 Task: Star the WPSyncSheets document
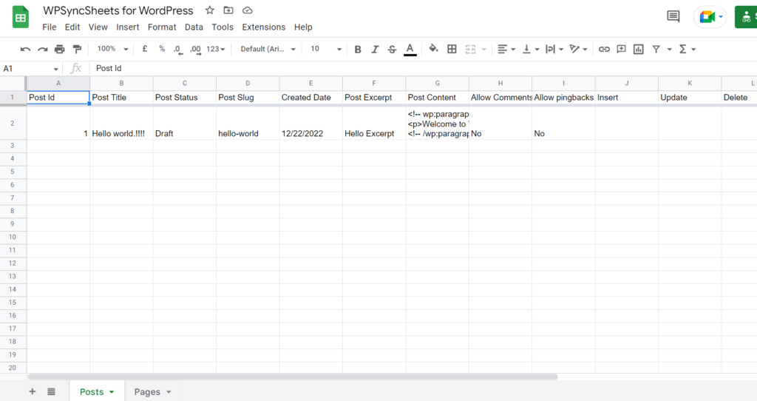[209, 10]
